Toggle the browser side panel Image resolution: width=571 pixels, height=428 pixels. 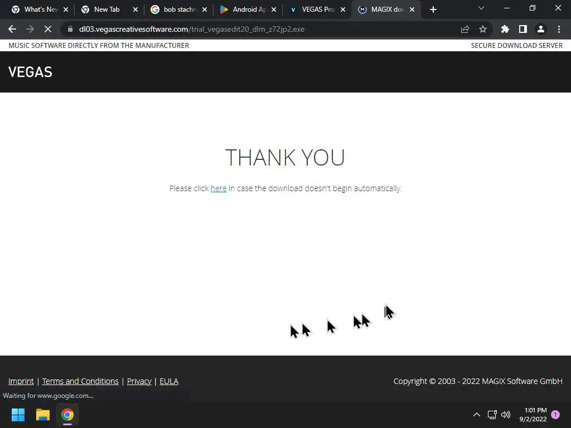pos(523,29)
